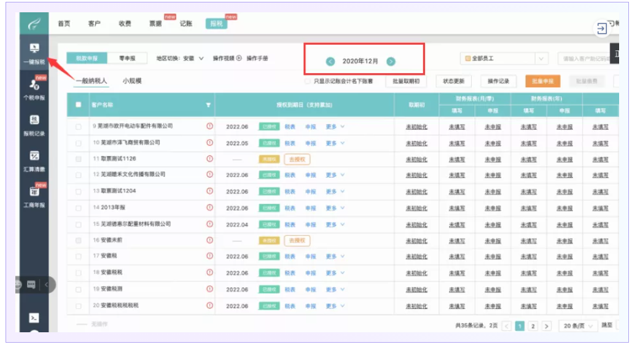Check the box for 芜湖市欧开电动车配件有限公司
The height and width of the screenshot is (347, 640).
click(x=78, y=127)
